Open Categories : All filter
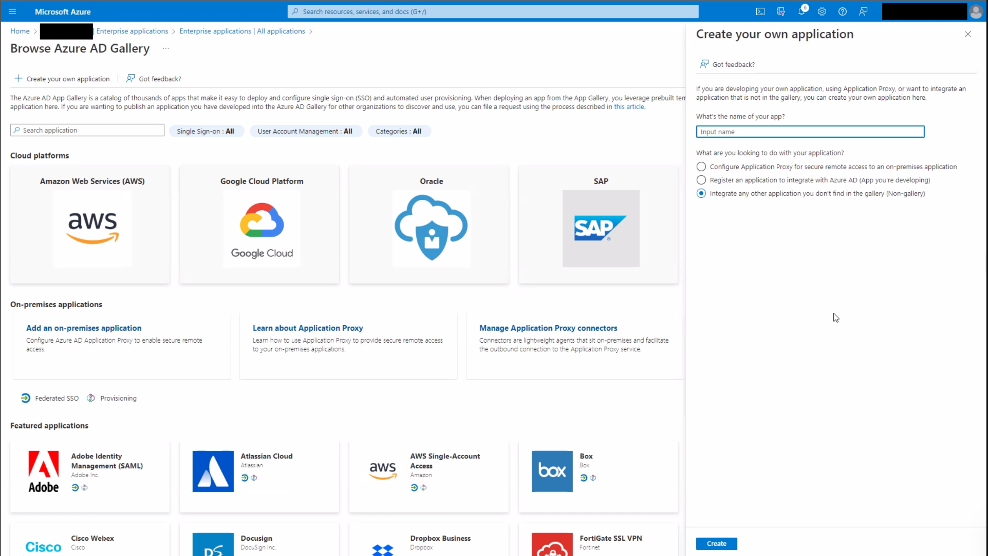The image size is (988, 556). [399, 131]
